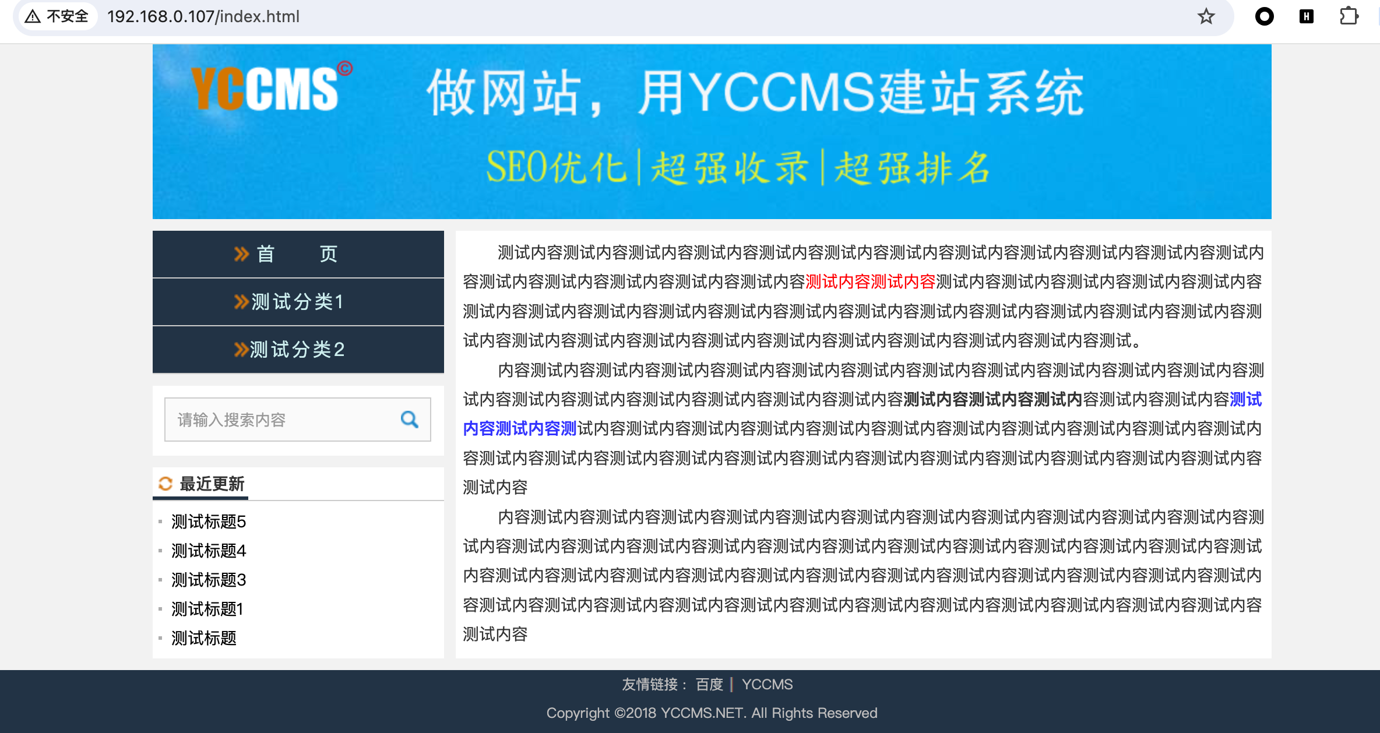Image resolution: width=1380 pixels, height=733 pixels.
Task: Click the YCCMS footer link
Action: (x=767, y=684)
